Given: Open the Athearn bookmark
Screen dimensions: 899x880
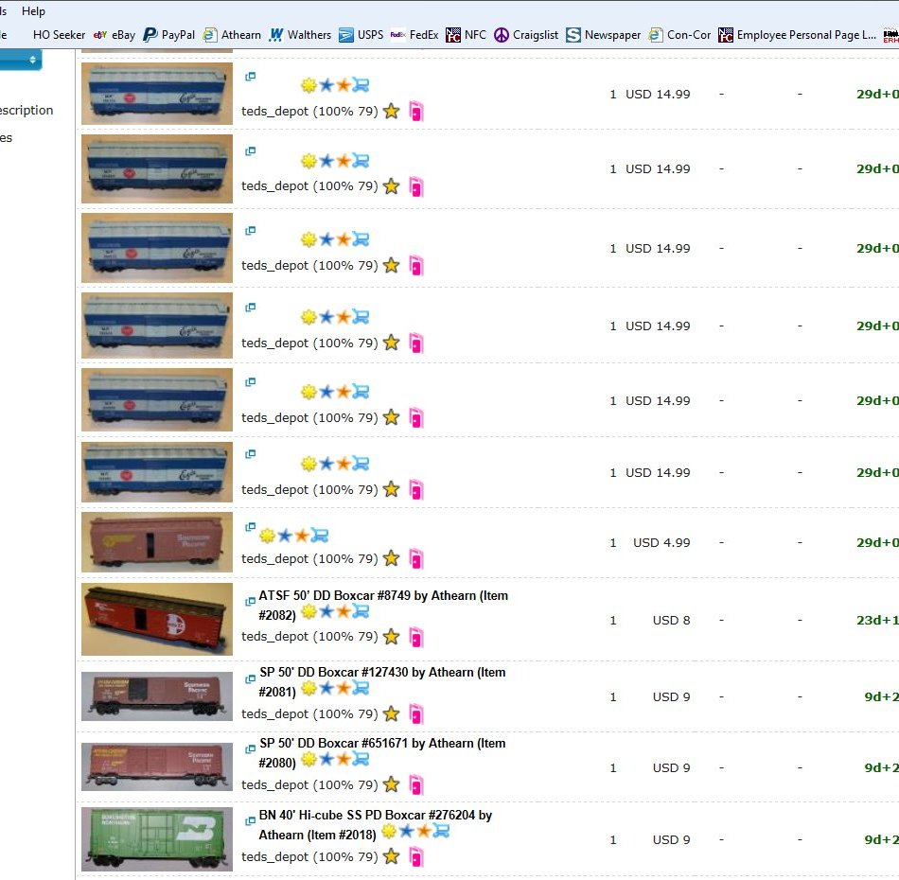Looking at the screenshot, I should pyautogui.click(x=232, y=35).
